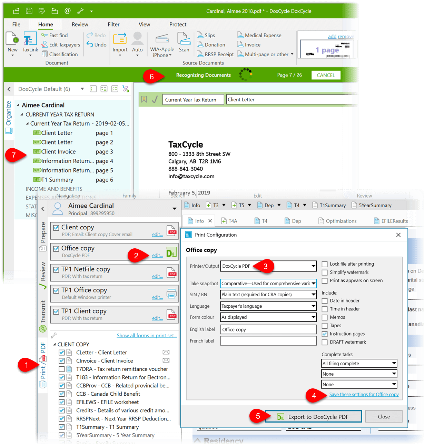Click the @ email icon in title bar
This screenshot has width=425, height=446.
(68, 11)
